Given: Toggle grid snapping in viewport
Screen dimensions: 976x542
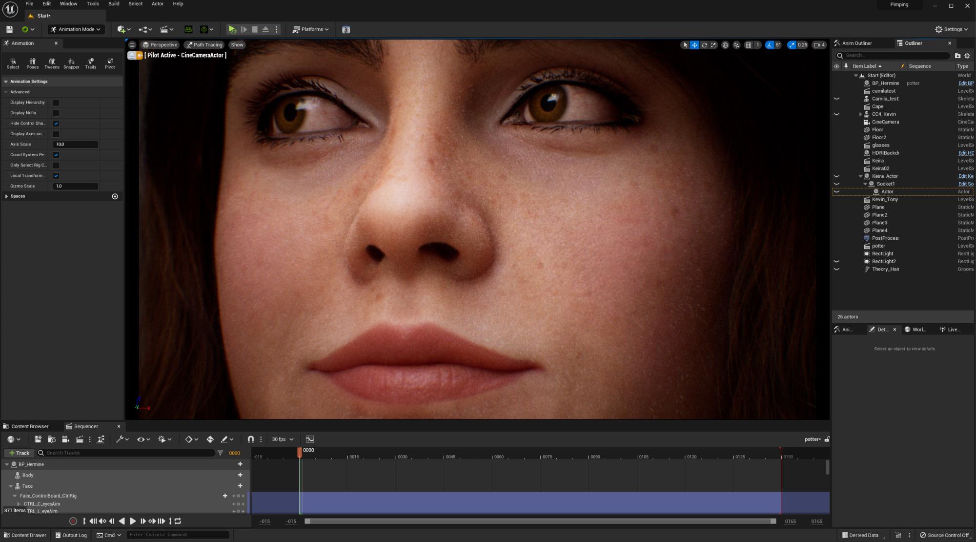Looking at the screenshot, I should 749,45.
